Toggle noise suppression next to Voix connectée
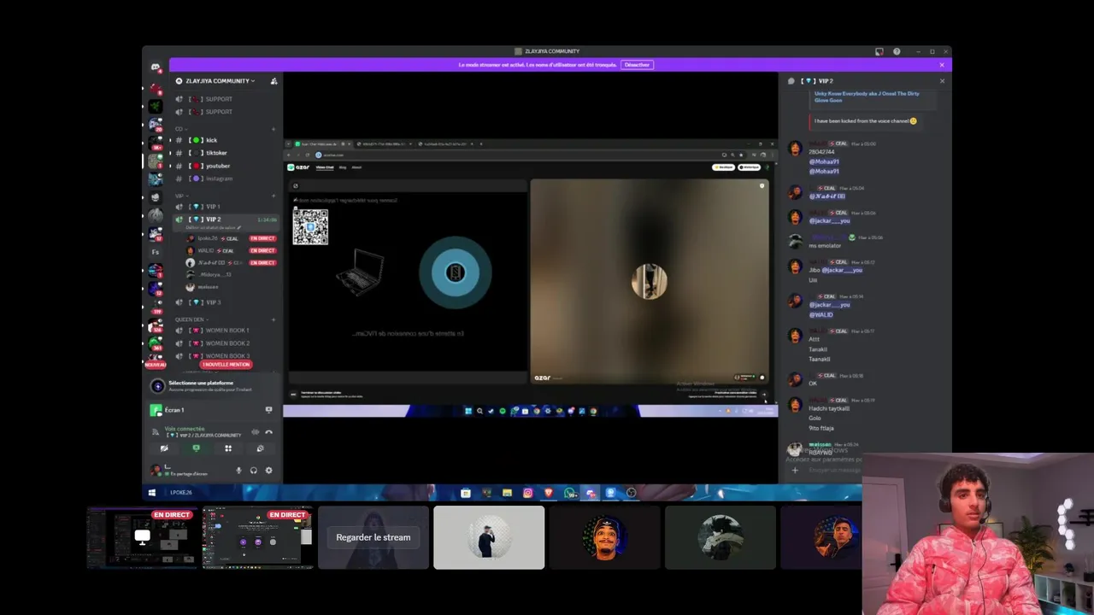Viewport: 1094px width, 615px height. click(255, 432)
